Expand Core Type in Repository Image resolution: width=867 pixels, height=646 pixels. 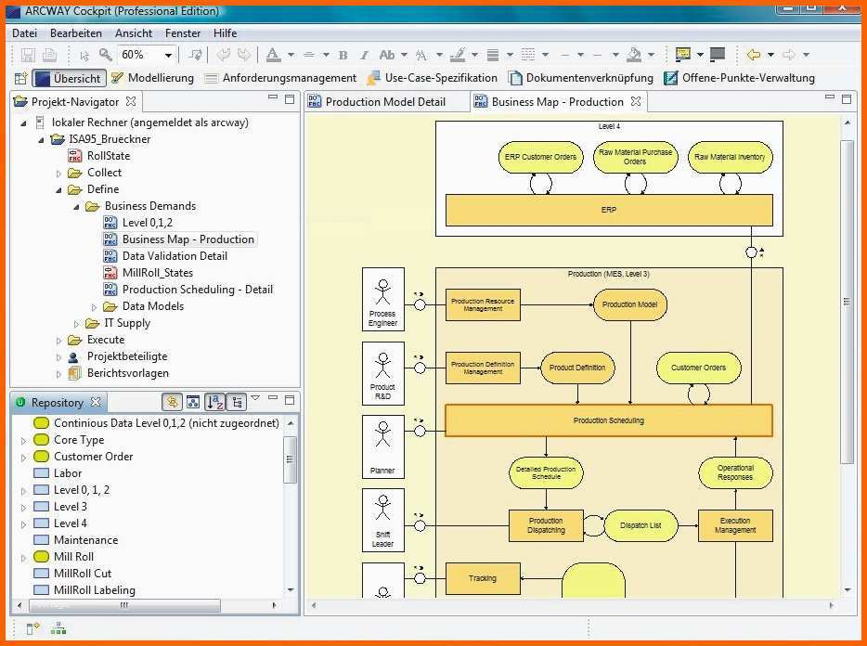tap(23, 441)
